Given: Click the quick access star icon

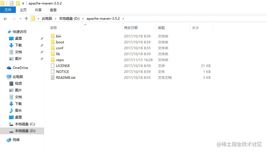Looking at the screenshot, I should (9, 32).
